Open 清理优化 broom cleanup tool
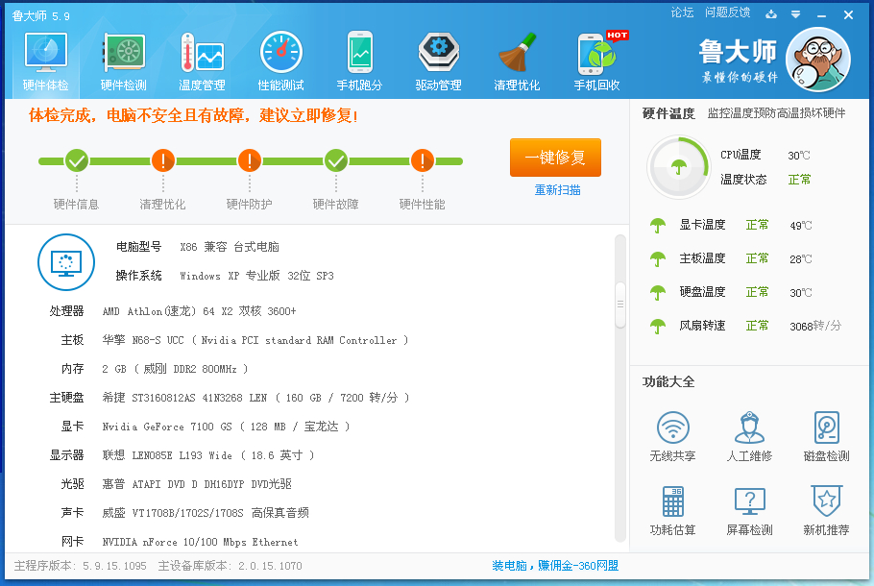Screen dimensions: 874x586 tap(517, 61)
